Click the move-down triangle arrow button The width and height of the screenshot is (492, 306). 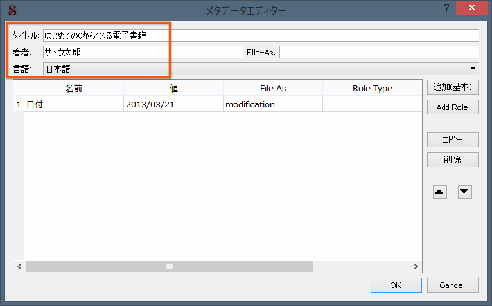[465, 192]
